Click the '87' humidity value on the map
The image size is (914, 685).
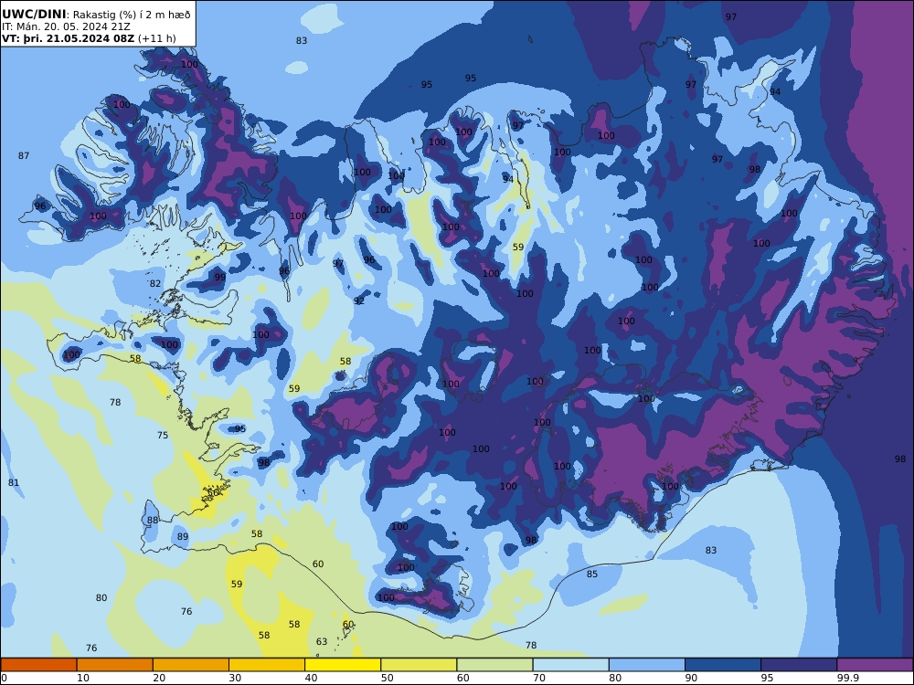point(24,155)
